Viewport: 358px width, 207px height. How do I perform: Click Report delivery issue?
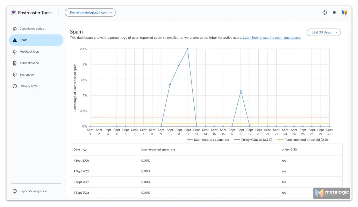pos(33,191)
